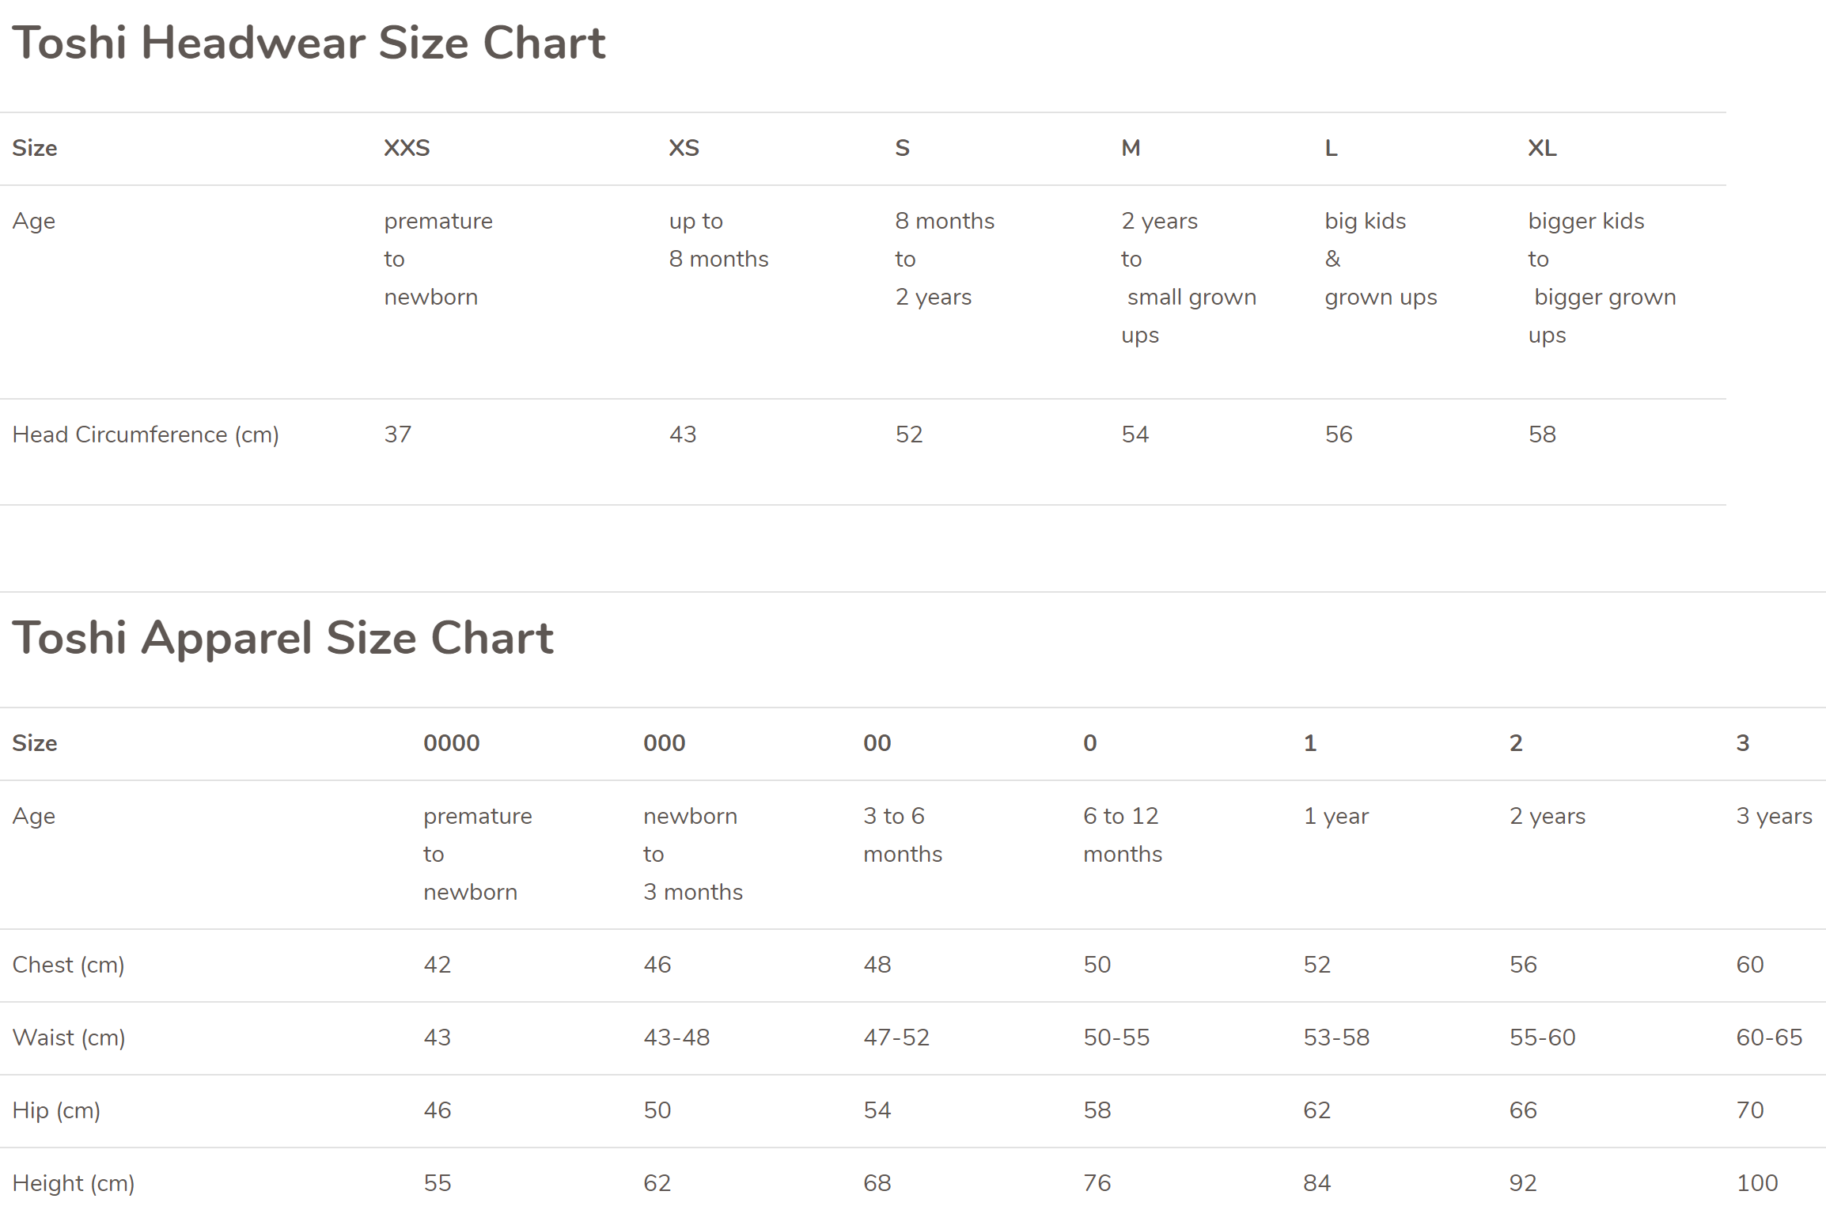Click the Toshi Apparel Size Chart heading
Viewport: 1826px width, 1214px height.
282,638
